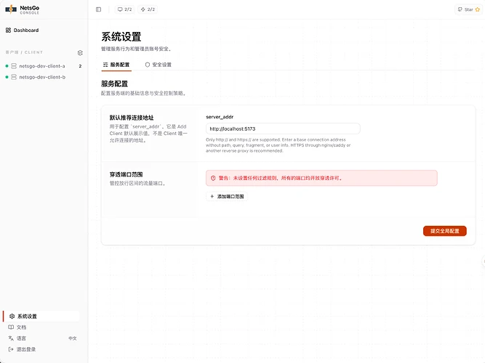
Task: Click the red warning alert message
Action: (321, 179)
